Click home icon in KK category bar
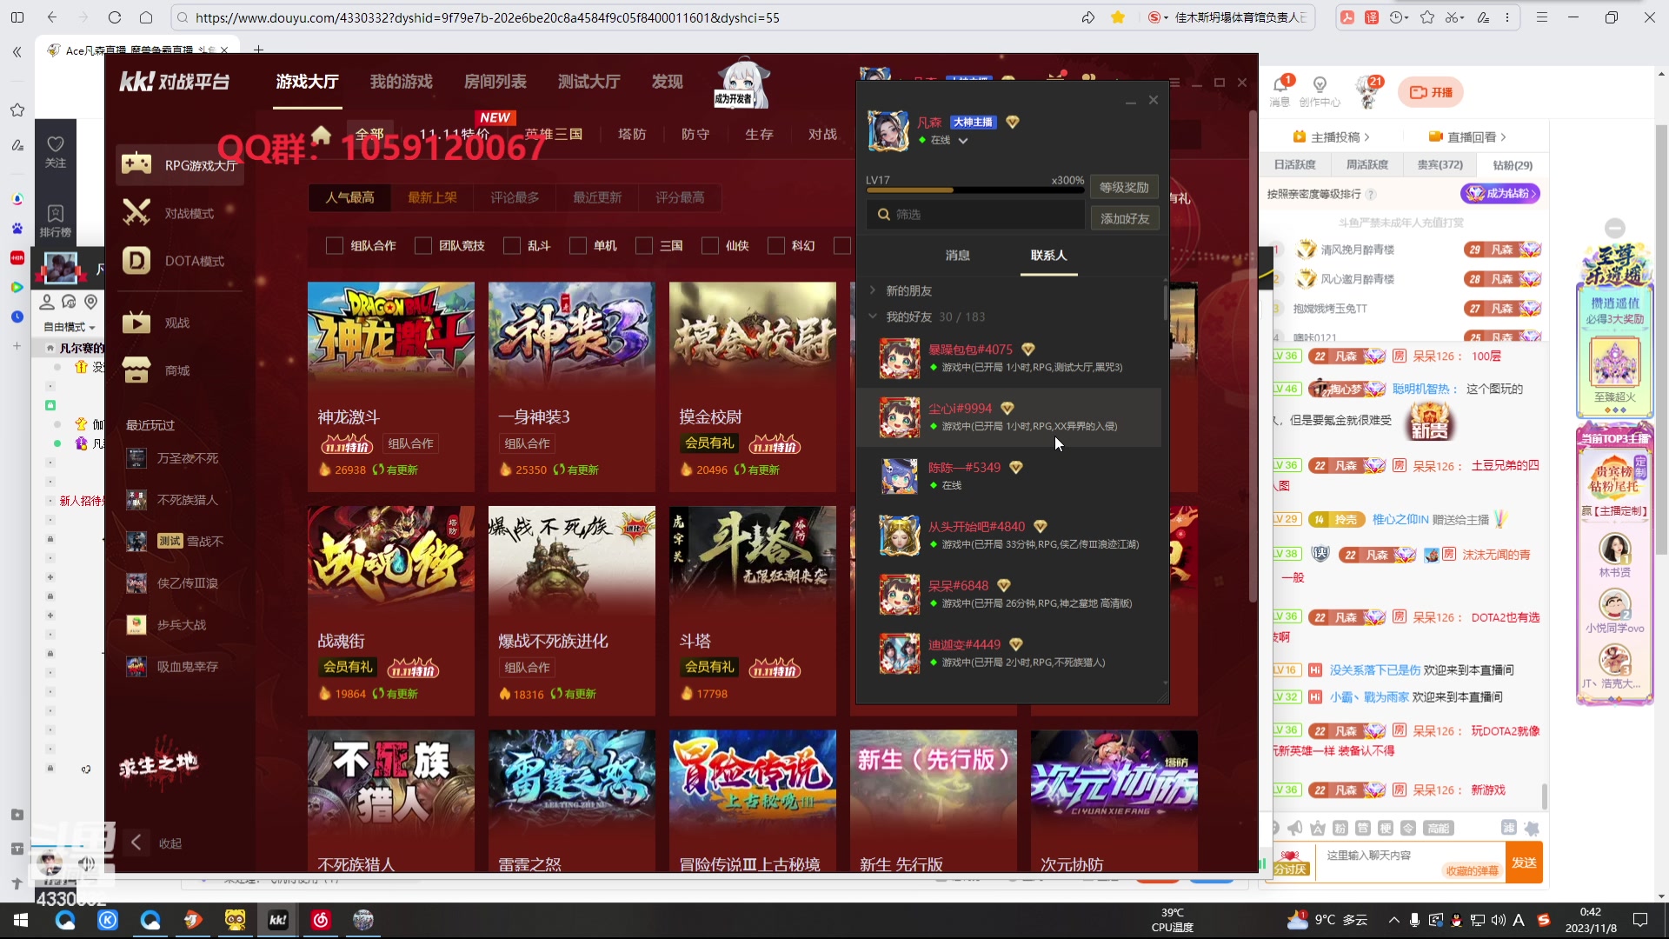 point(322,134)
